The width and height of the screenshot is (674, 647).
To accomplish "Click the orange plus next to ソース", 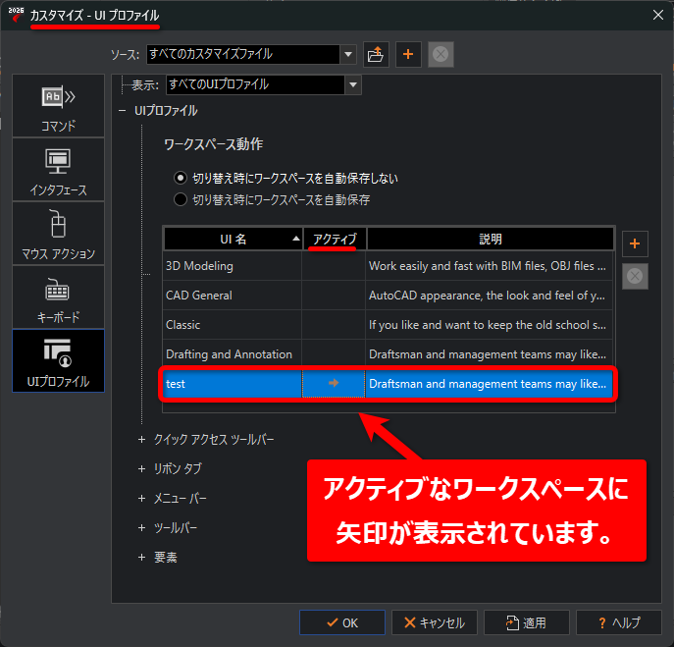I will tap(408, 55).
